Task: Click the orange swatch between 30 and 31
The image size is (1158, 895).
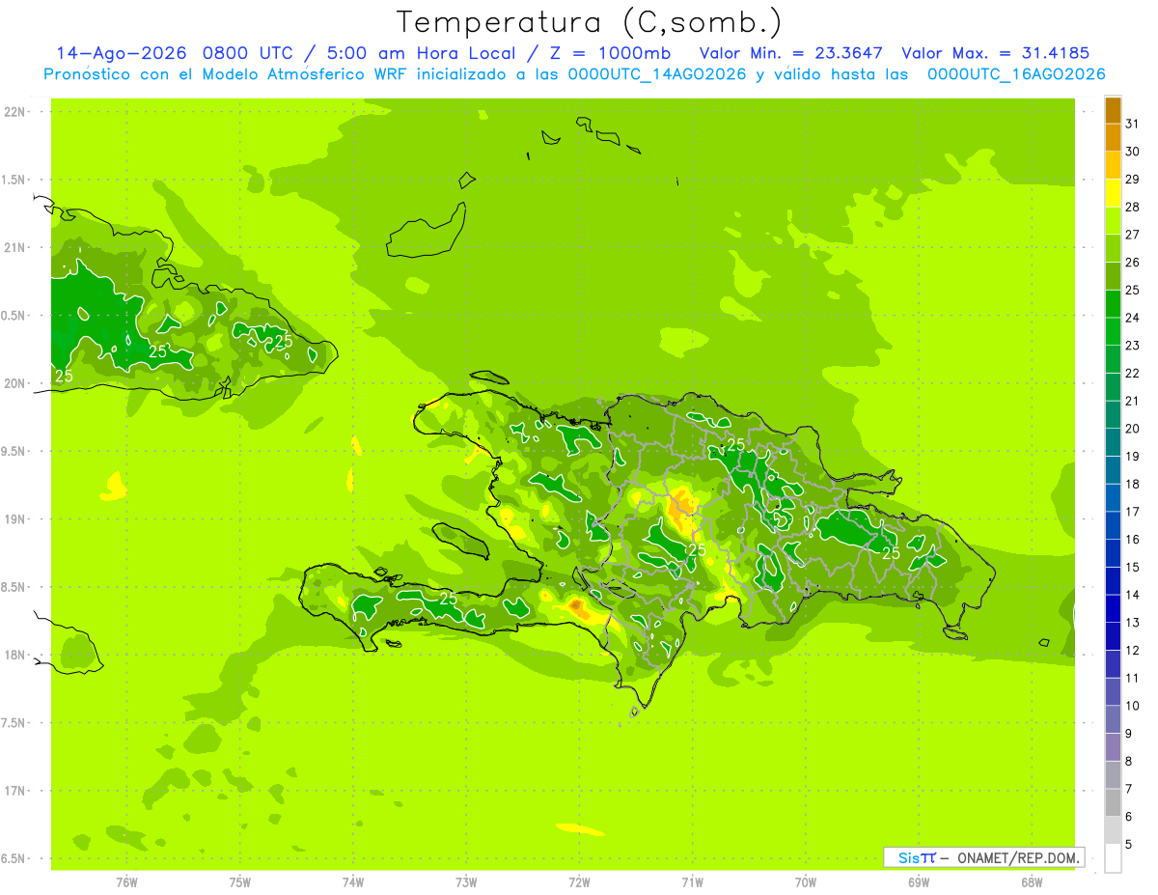Action: (x=1113, y=138)
